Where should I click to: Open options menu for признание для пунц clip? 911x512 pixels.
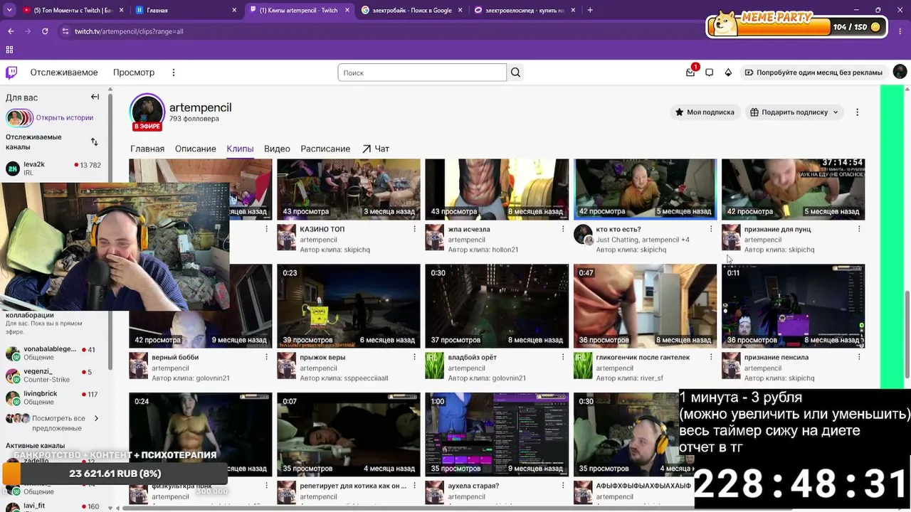tap(859, 229)
